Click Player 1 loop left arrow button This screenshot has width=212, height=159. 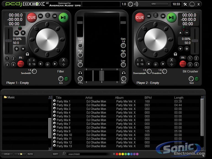coord(40,64)
